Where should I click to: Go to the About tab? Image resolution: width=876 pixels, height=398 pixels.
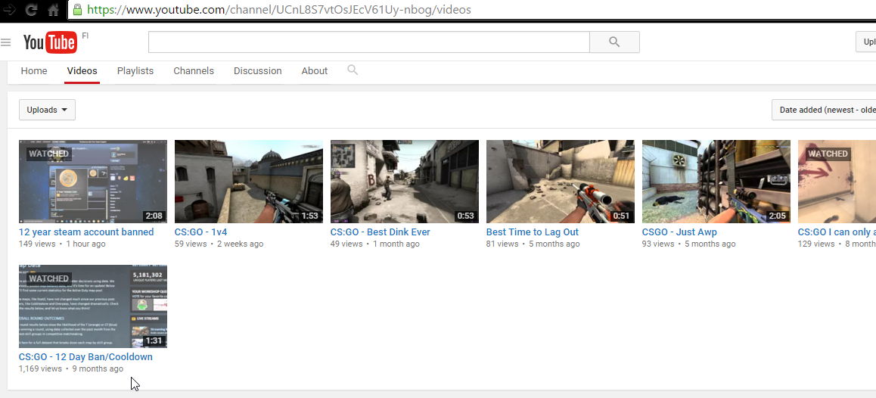click(x=314, y=71)
